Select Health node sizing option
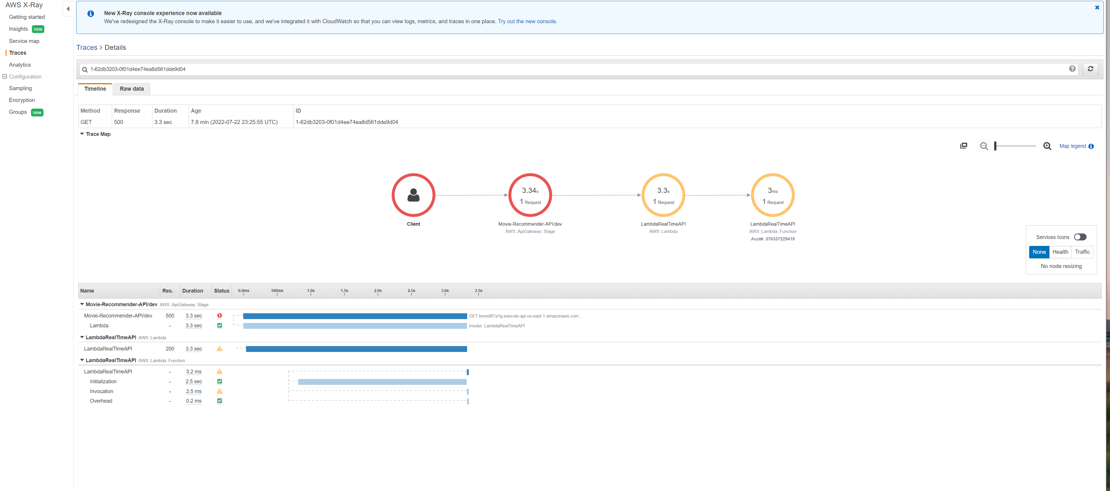Image resolution: width=1110 pixels, height=491 pixels. click(1060, 252)
